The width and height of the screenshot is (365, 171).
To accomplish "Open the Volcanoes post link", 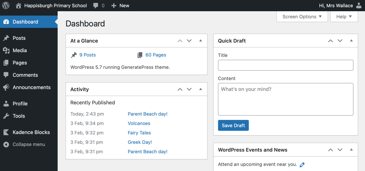I will point(139,123).
